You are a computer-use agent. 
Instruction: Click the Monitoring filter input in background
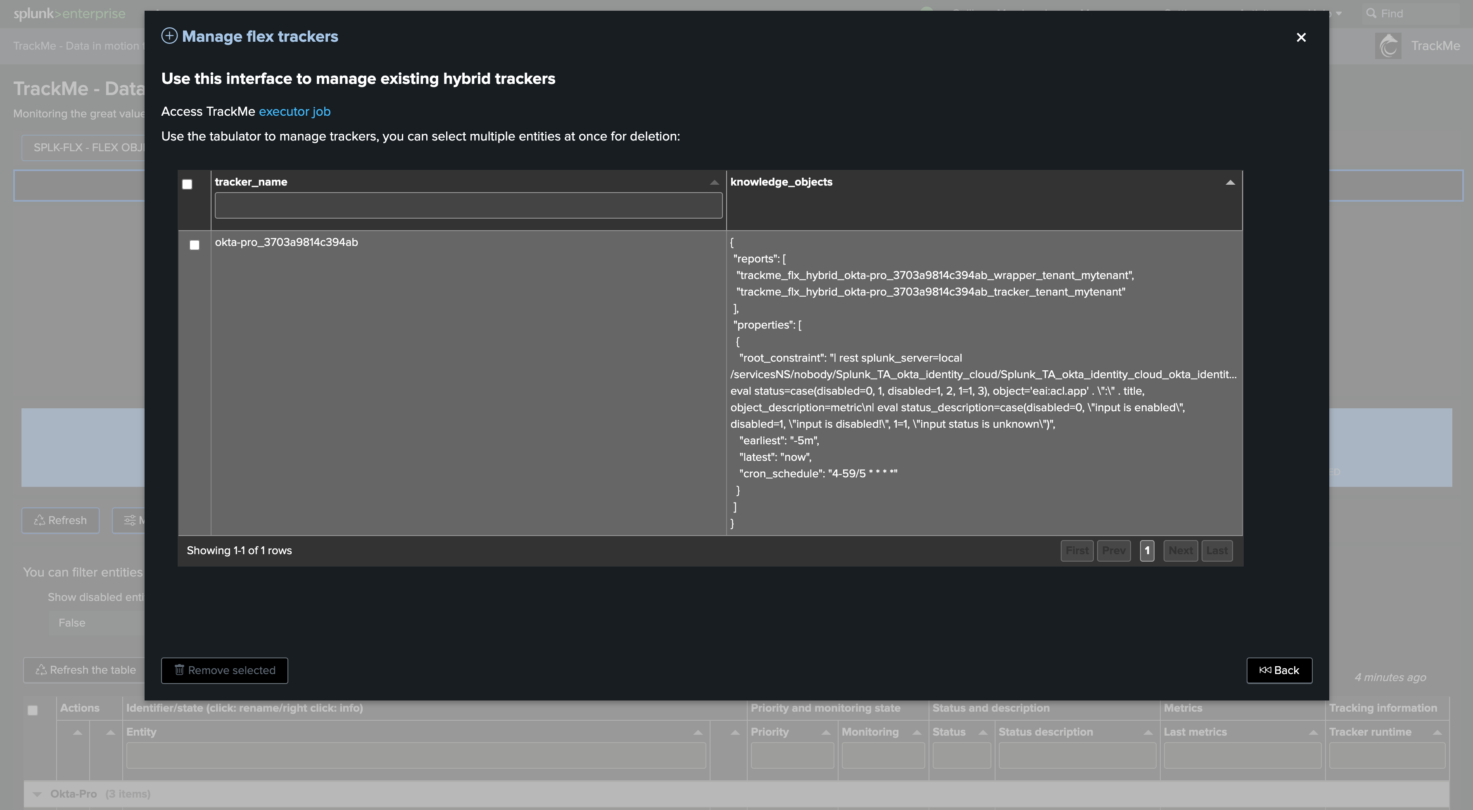(883, 756)
